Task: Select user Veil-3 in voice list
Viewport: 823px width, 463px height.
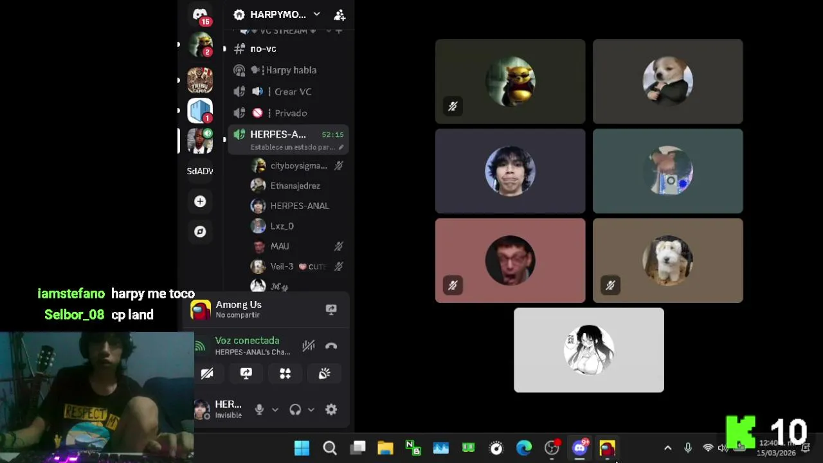Action: click(x=298, y=266)
